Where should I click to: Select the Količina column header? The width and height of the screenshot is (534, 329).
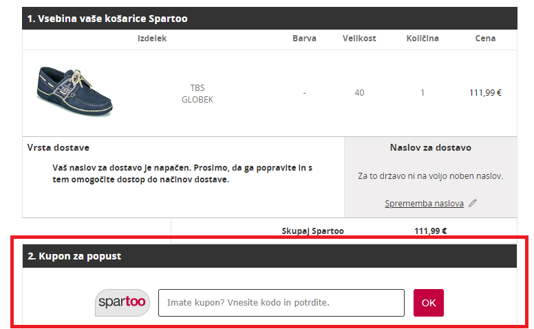423,38
